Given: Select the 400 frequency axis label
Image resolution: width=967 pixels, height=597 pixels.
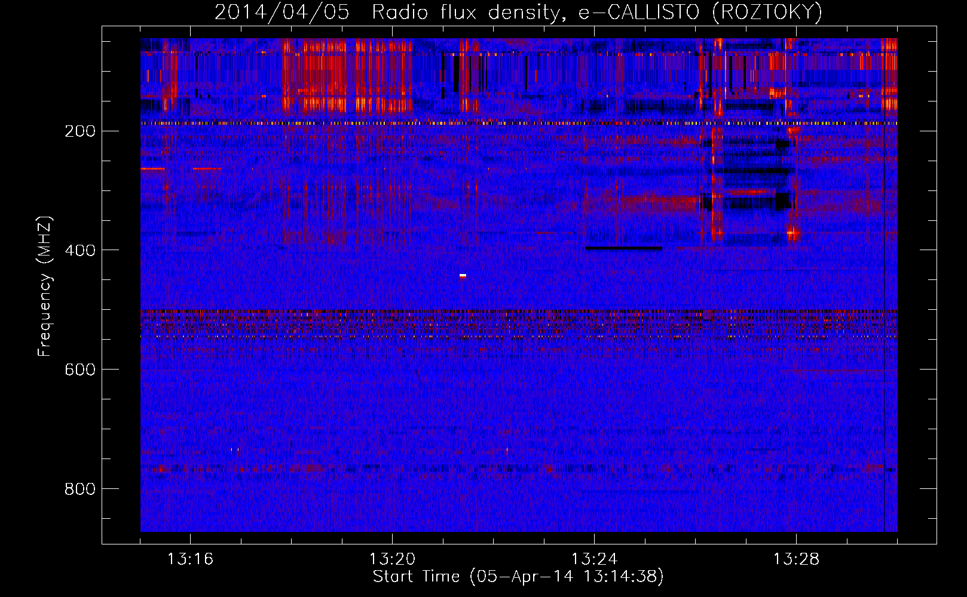Looking at the screenshot, I should coord(80,250).
